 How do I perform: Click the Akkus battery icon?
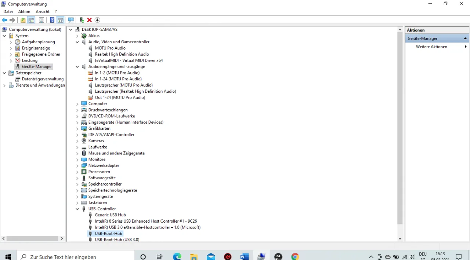point(84,36)
